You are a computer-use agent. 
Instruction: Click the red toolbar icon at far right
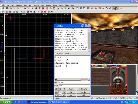coord(121,8)
